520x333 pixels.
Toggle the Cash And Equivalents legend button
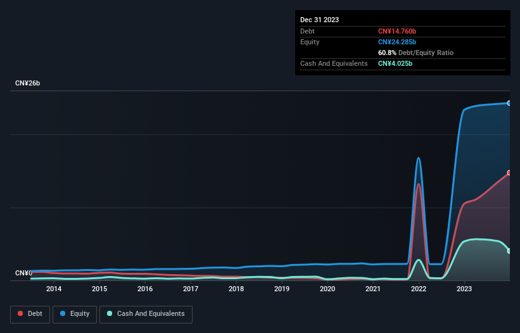tap(146, 314)
